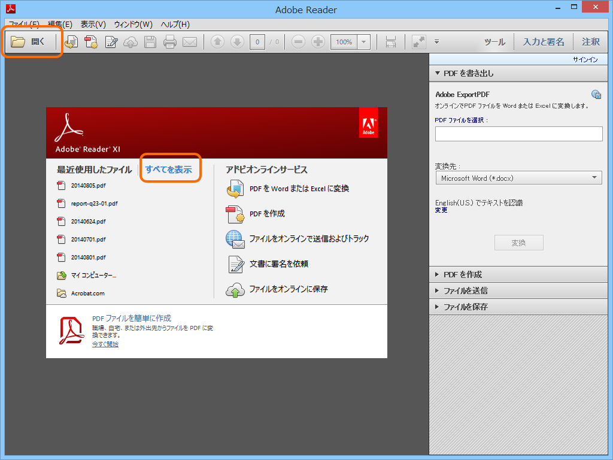The height and width of the screenshot is (460, 613).
Task: Click the save to cloud toolbar icon
Action: 131,42
